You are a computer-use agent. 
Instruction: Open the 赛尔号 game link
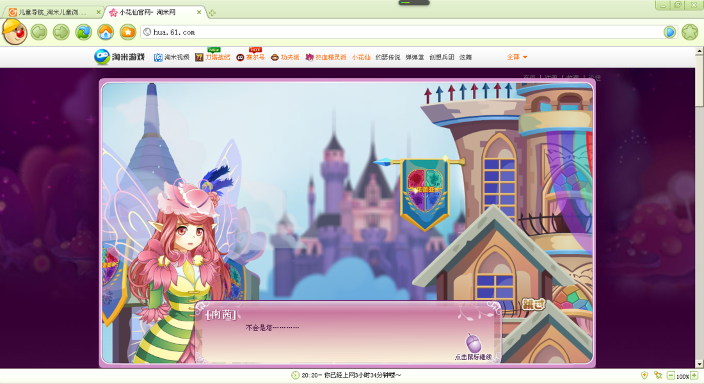coord(250,57)
